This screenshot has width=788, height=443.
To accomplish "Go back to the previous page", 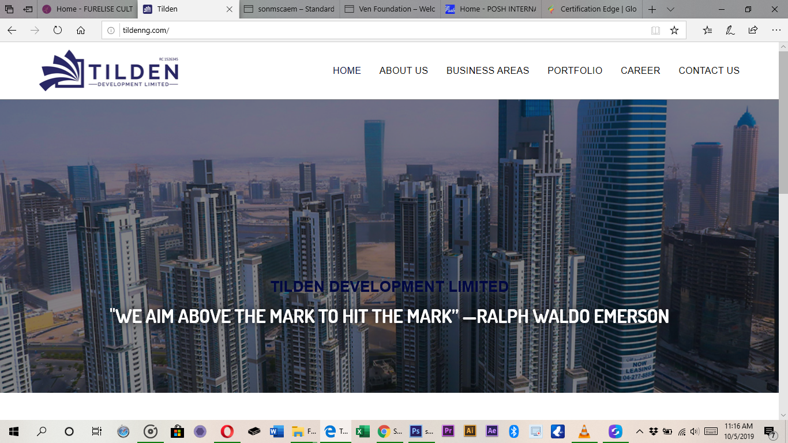I will coord(12,30).
